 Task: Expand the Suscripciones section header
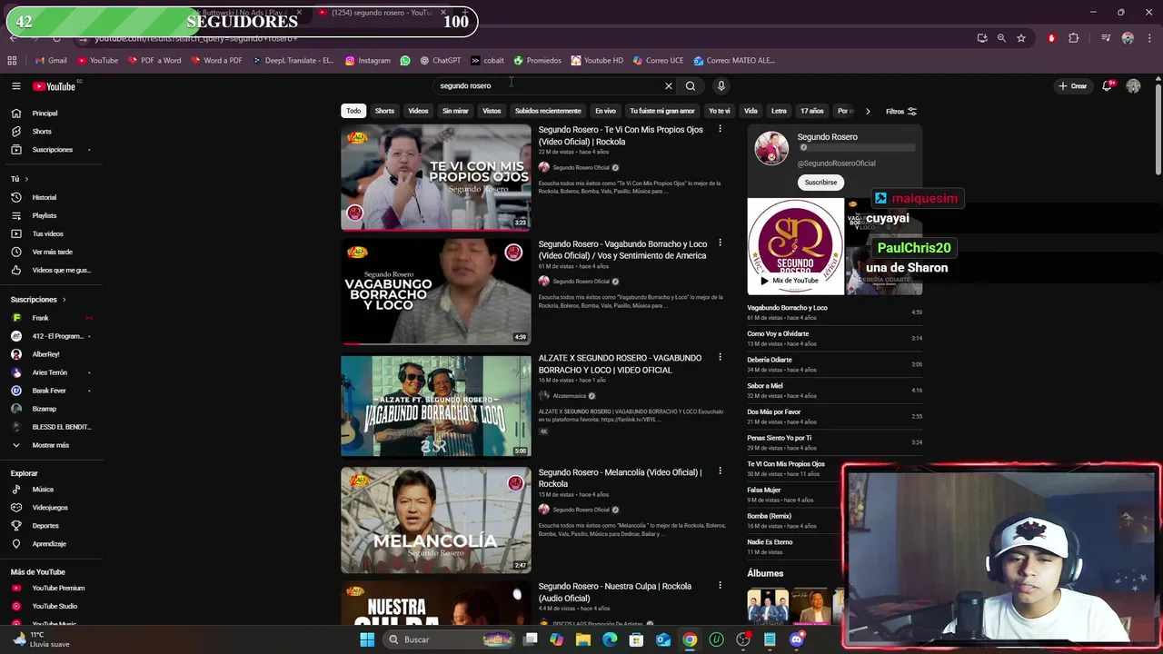click(38, 300)
